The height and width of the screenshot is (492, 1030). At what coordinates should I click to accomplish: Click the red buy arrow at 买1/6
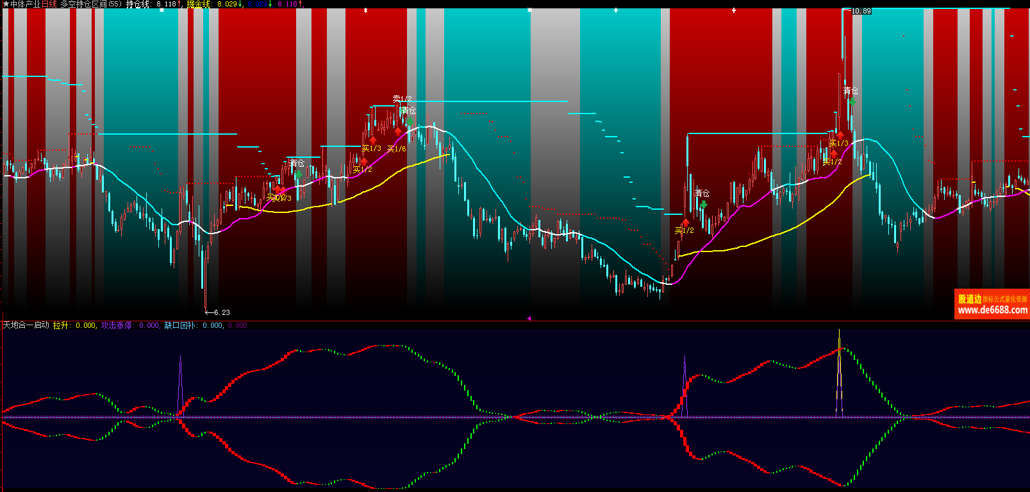tap(398, 132)
